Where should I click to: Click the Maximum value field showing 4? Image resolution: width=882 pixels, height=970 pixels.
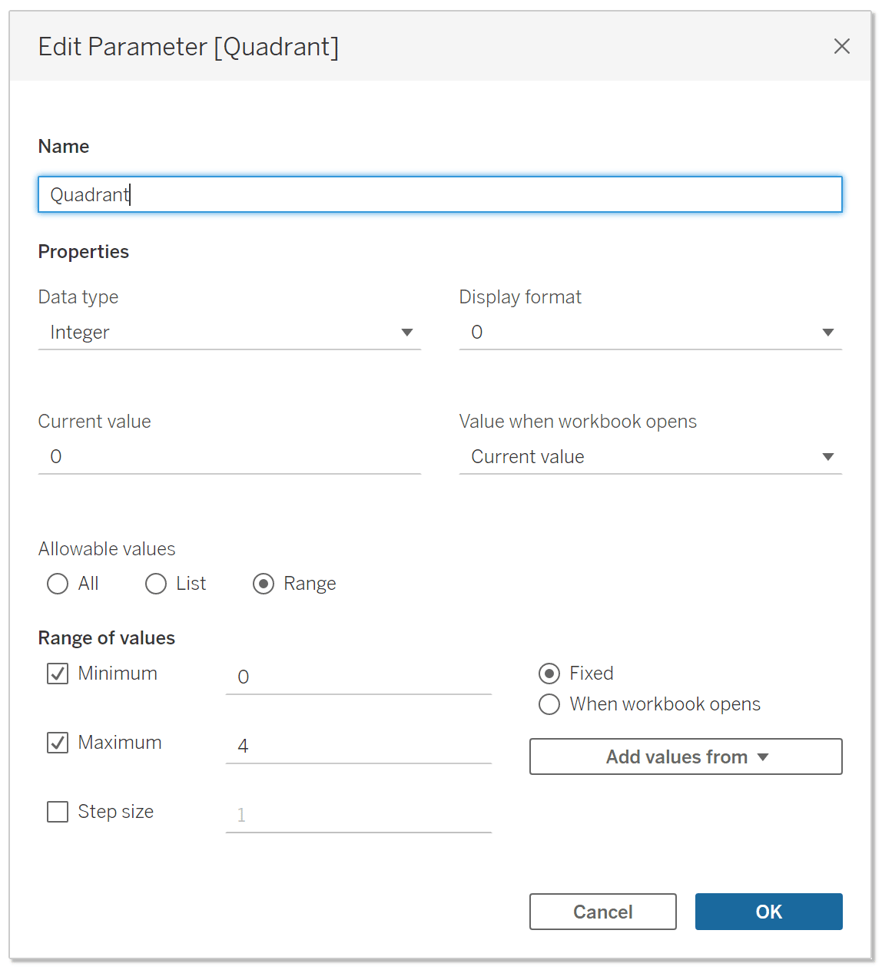pos(359,746)
